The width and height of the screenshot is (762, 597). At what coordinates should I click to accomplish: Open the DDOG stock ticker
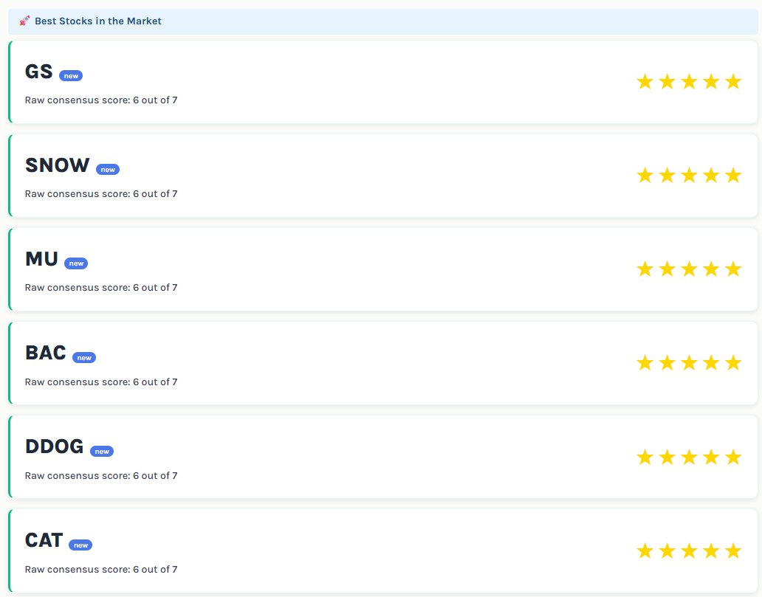coord(55,446)
